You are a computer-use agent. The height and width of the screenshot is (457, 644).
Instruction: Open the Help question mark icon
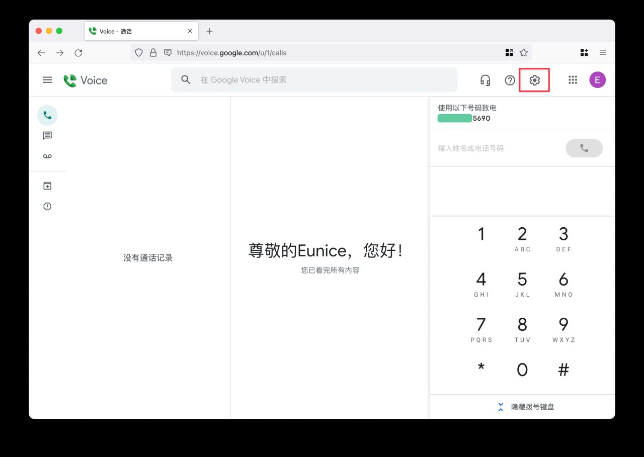(x=510, y=80)
